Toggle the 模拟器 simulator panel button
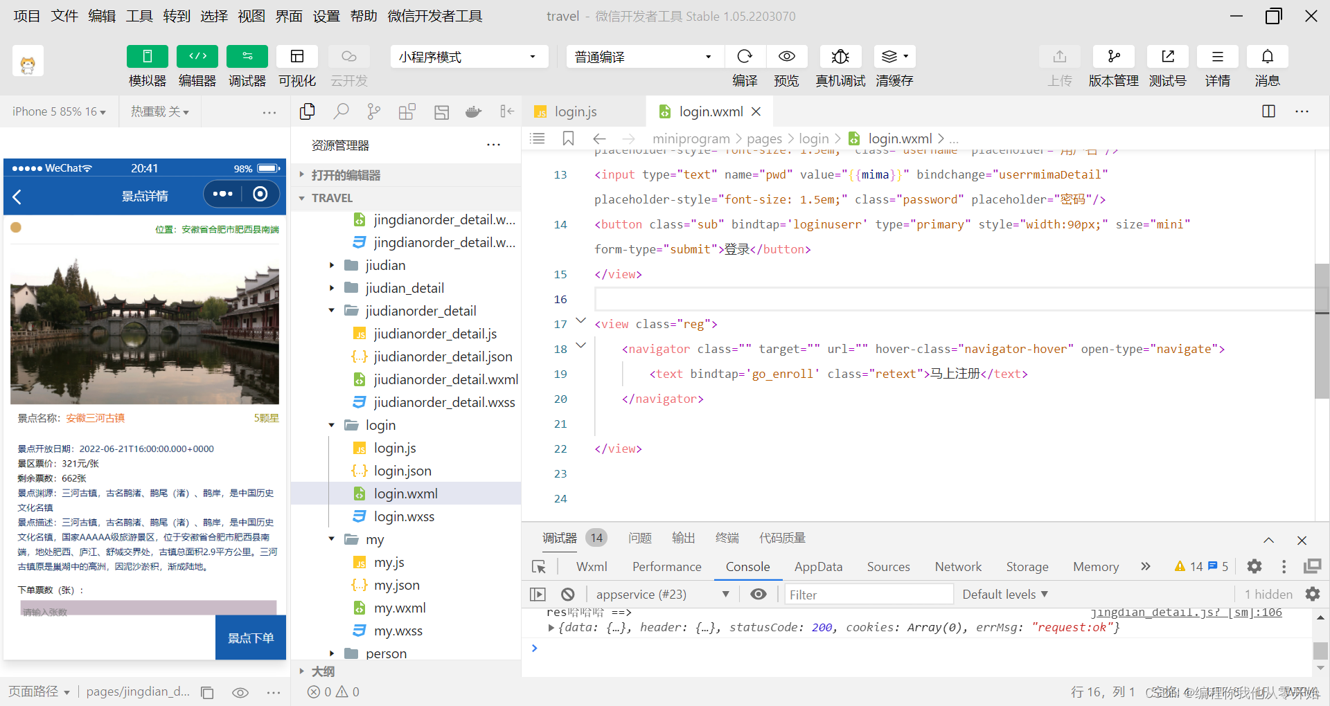This screenshot has height=706, width=1330. point(148,56)
